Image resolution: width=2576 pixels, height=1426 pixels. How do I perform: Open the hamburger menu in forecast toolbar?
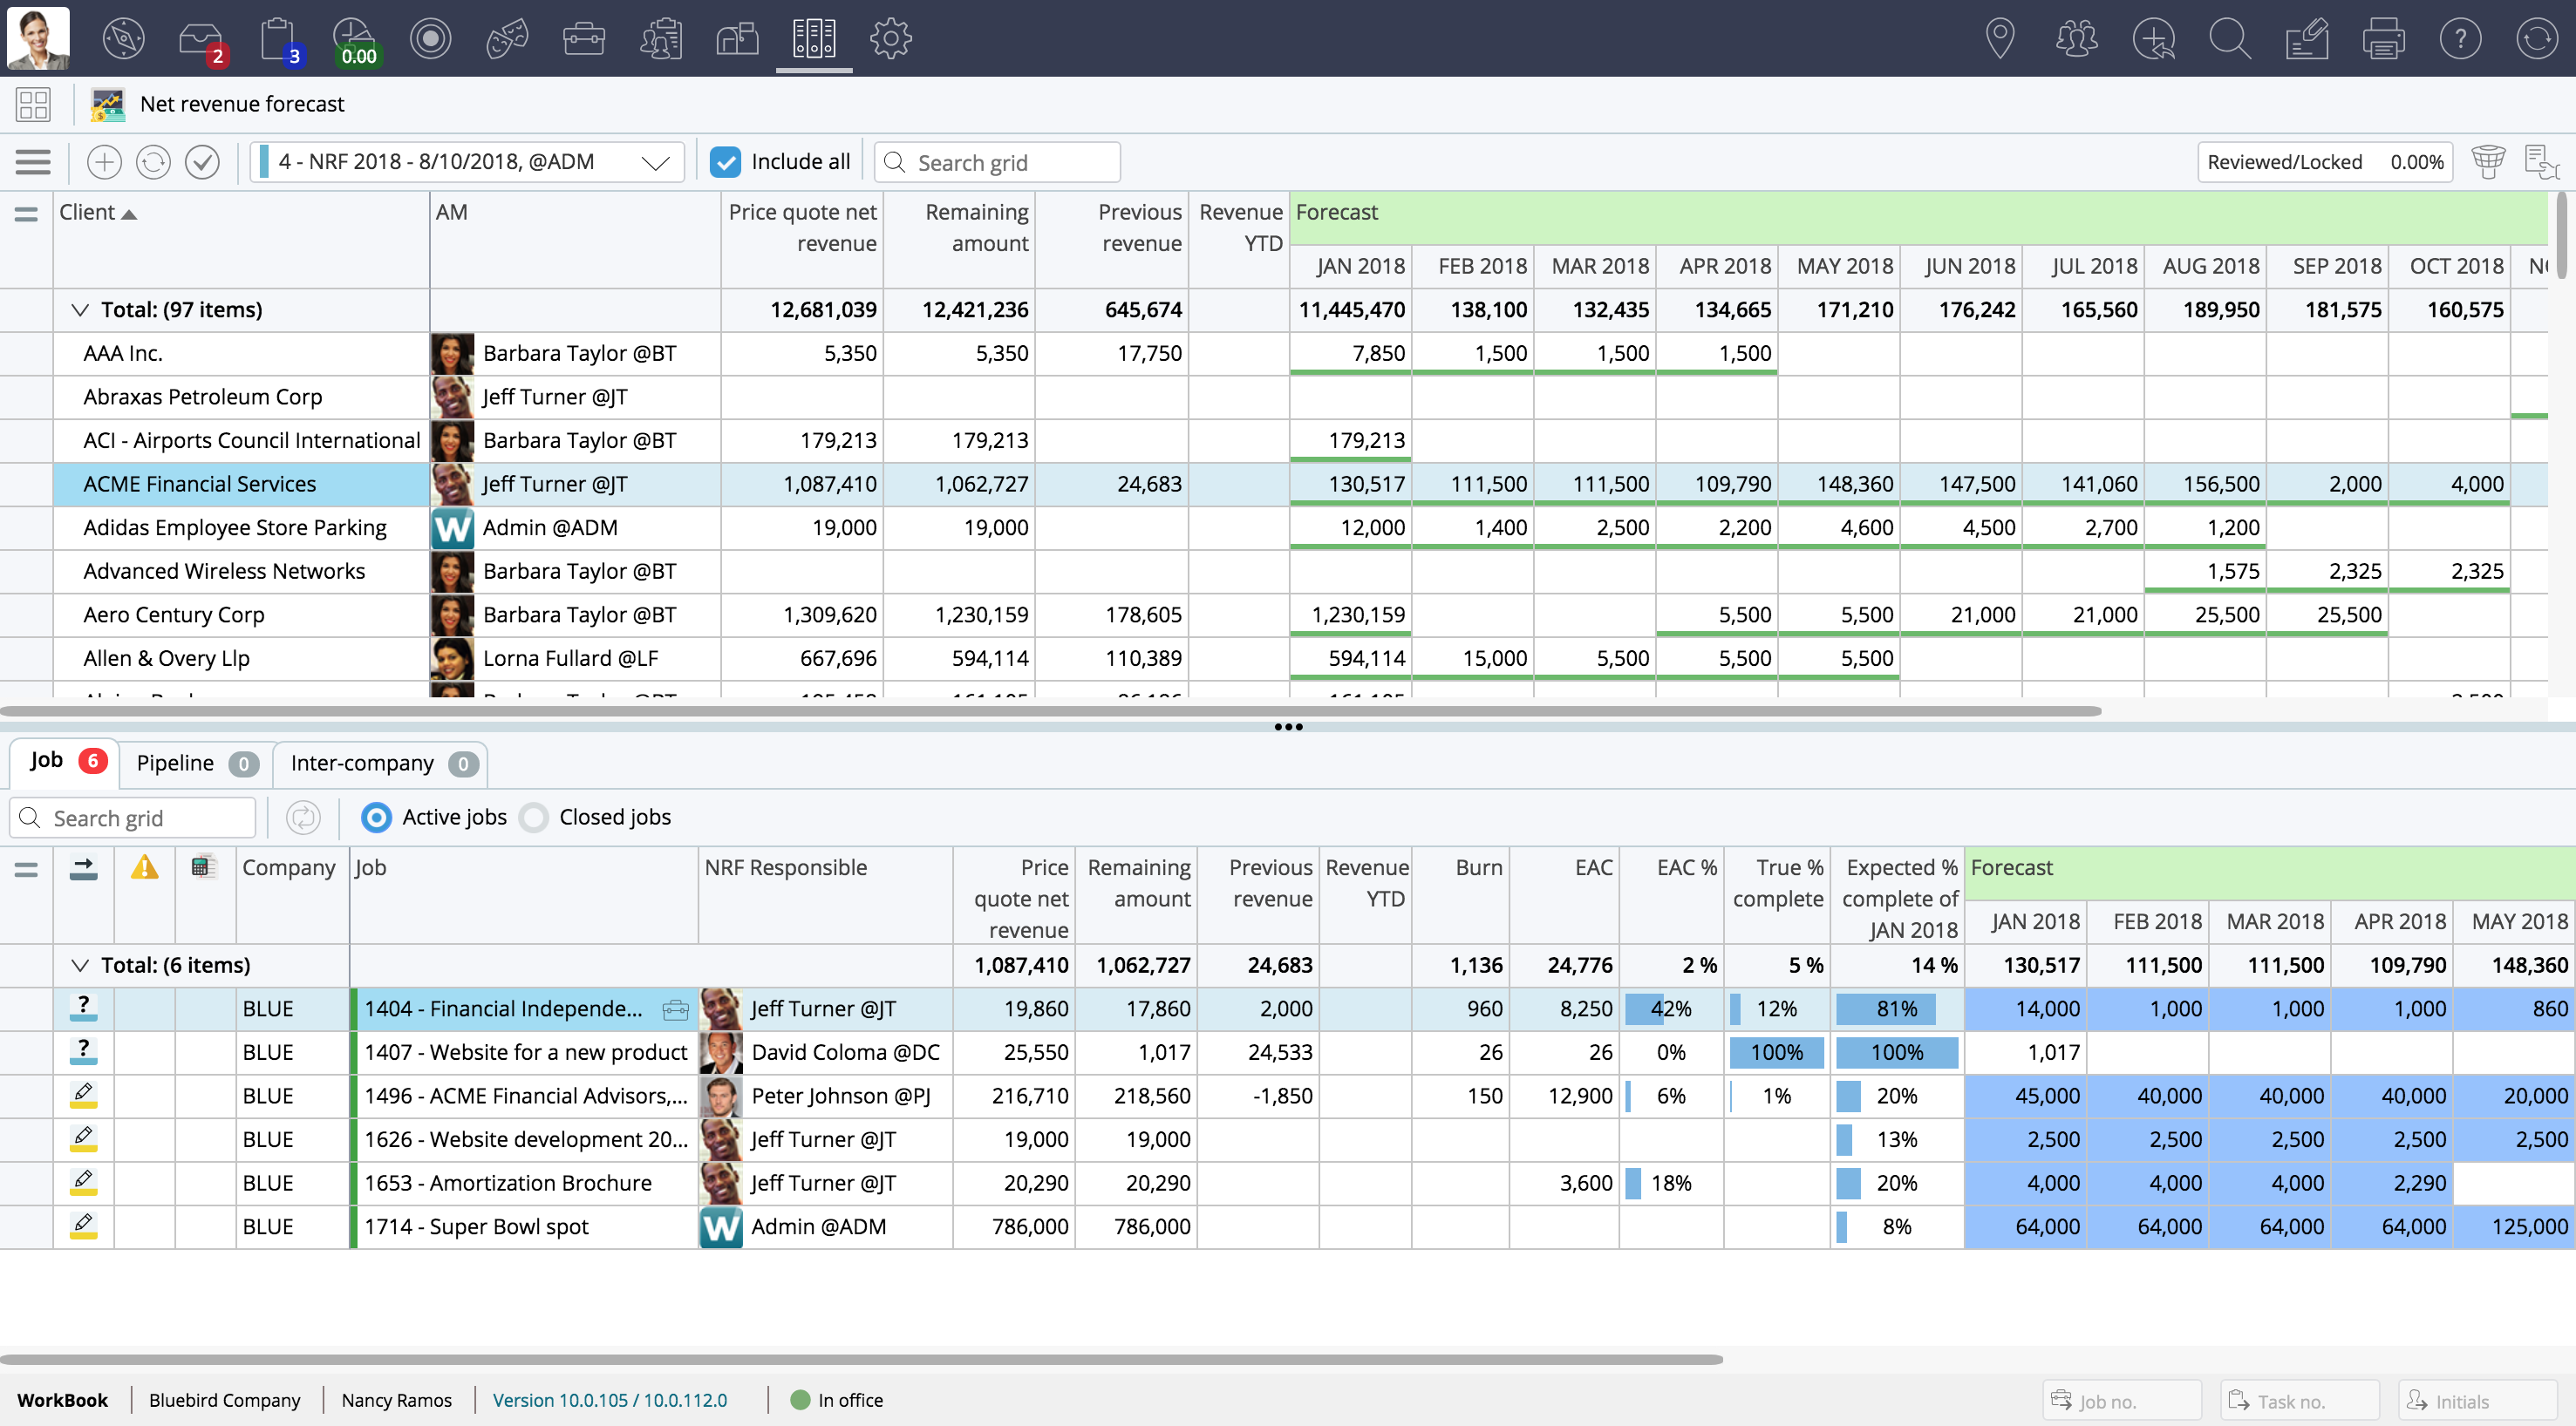[x=33, y=162]
